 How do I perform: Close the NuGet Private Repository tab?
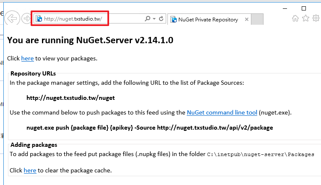(247, 19)
